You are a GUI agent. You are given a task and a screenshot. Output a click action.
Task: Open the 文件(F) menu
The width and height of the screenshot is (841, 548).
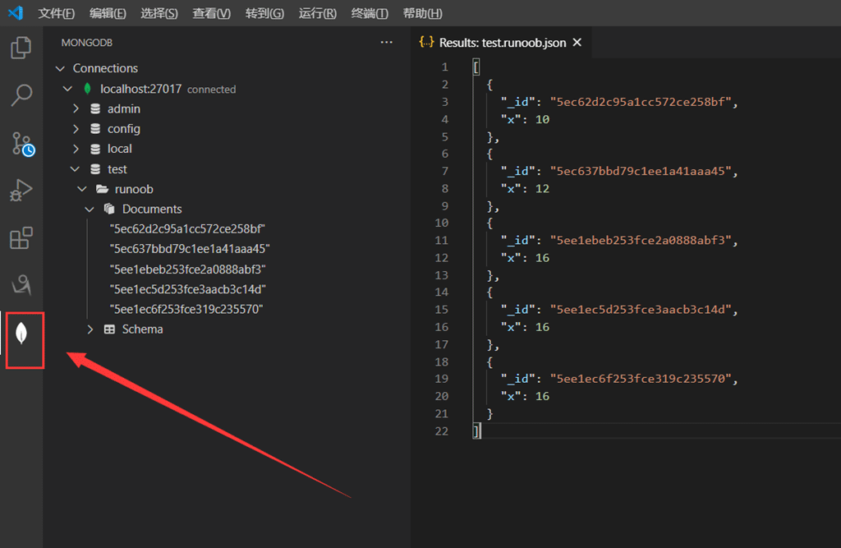56,13
